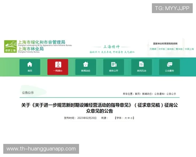The height and width of the screenshot is (157, 196).
Task: Switch to 繁体版 language
Action: 179,49
